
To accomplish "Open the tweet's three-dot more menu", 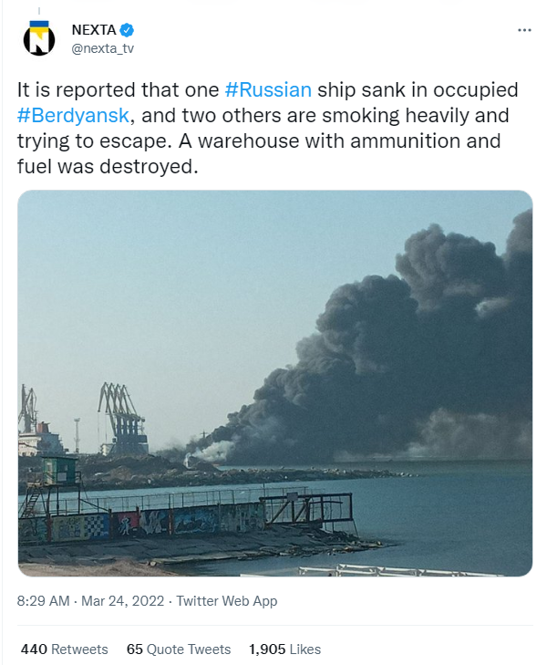I will pyautogui.click(x=523, y=29).
